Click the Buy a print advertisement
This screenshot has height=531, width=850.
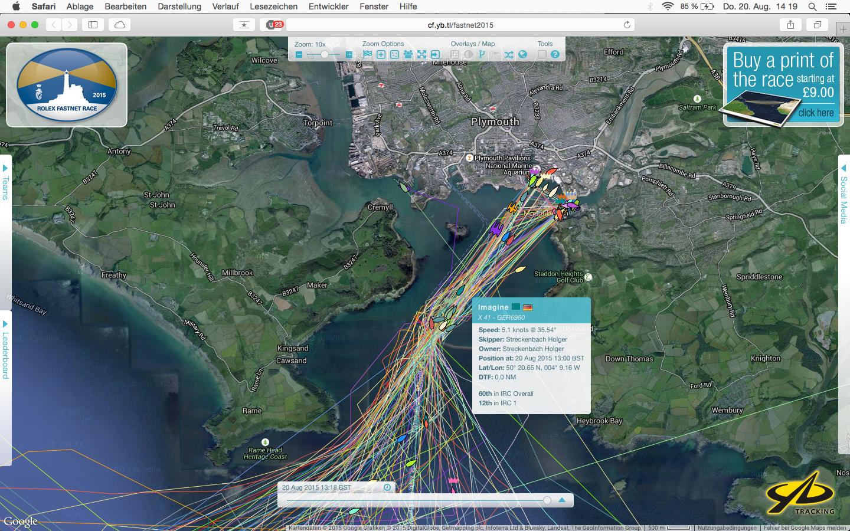click(x=783, y=85)
